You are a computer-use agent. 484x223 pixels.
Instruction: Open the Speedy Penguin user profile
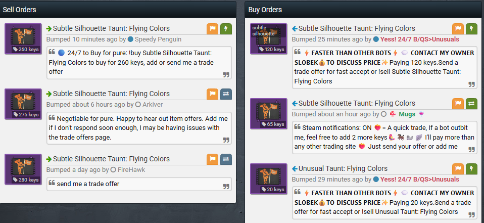(158, 39)
